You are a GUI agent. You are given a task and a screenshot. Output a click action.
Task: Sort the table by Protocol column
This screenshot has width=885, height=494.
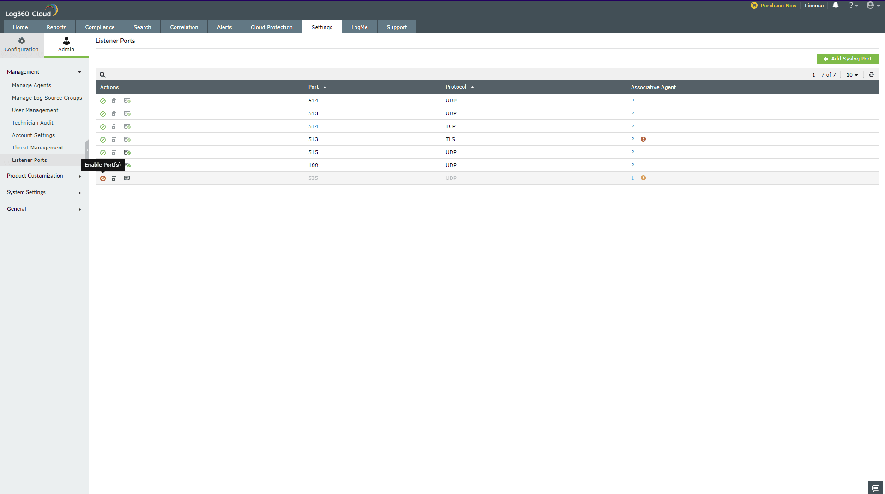coord(460,87)
